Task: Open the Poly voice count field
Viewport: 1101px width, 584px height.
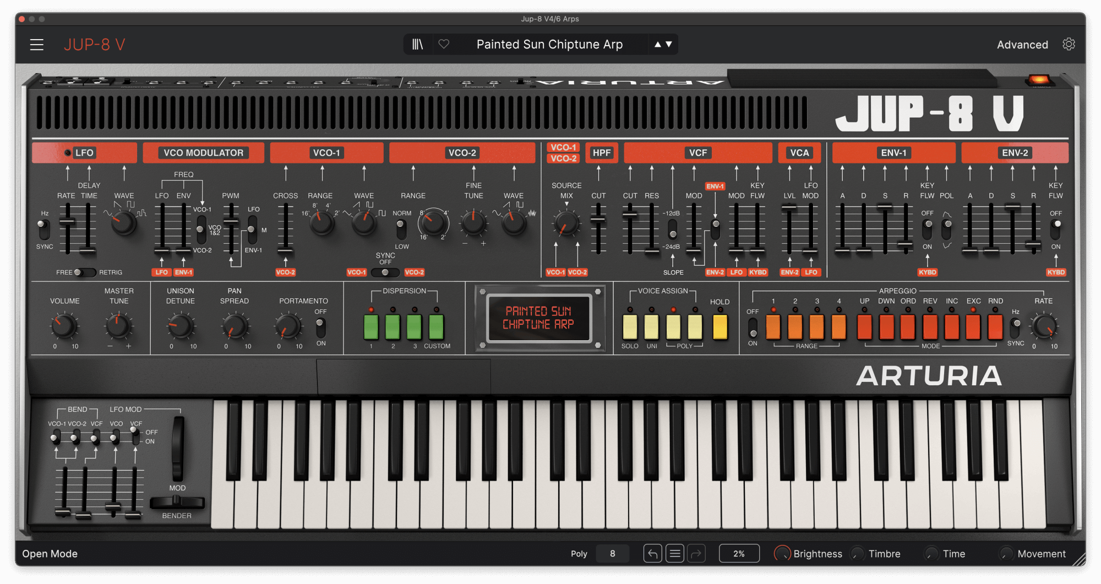Action: tap(612, 553)
